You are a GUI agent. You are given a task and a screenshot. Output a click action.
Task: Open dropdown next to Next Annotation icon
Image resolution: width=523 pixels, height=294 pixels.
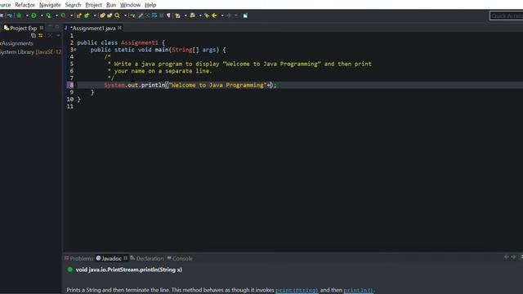[186, 16]
